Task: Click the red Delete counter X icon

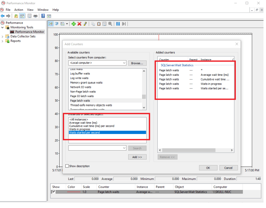Action: [x=79, y=24]
